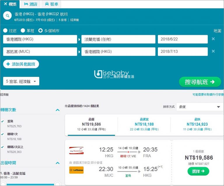Image resolution: width=224 pixels, height=186 pixels.
Task: Click 添加其他航班 to add flight
Action: pos(21,64)
